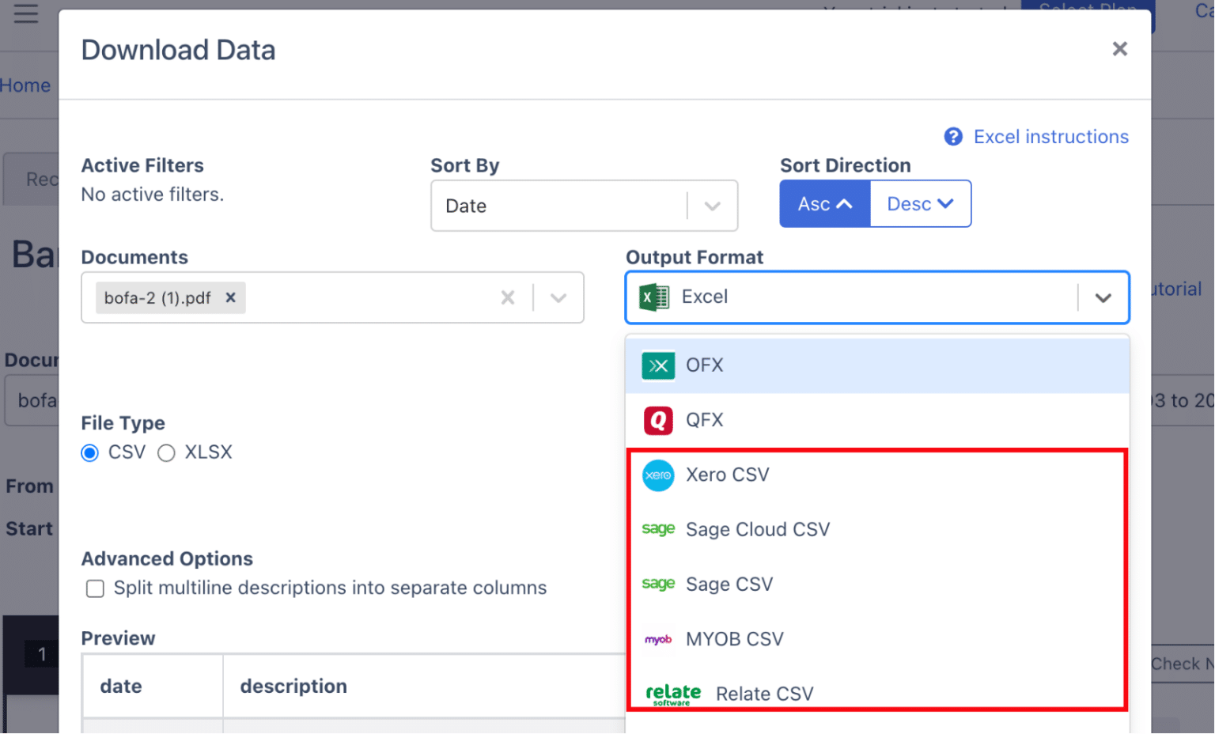This screenshot has height=734, width=1215.
Task: Open the Sort By dropdown
Action: 711,206
